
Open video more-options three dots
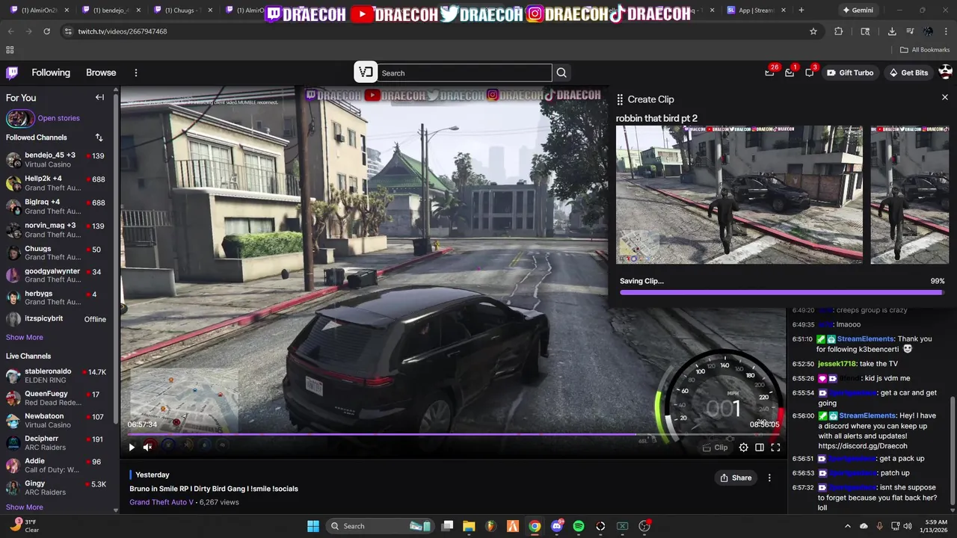point(769,477)
